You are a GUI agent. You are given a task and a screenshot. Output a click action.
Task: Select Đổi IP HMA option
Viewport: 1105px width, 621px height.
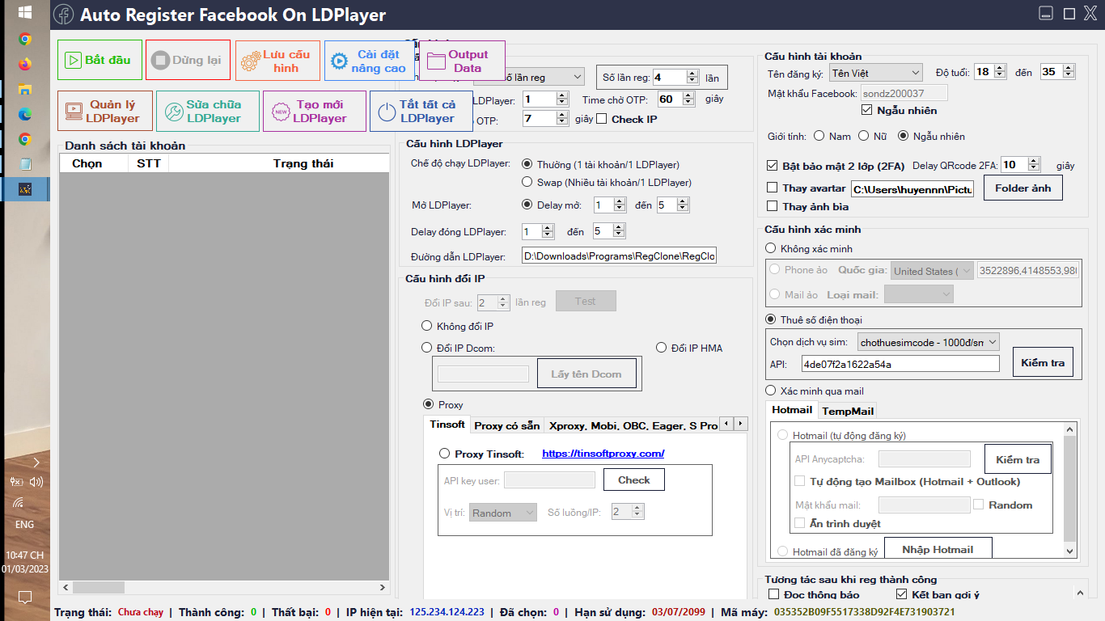pyautogui.click(x=663, y=348)
